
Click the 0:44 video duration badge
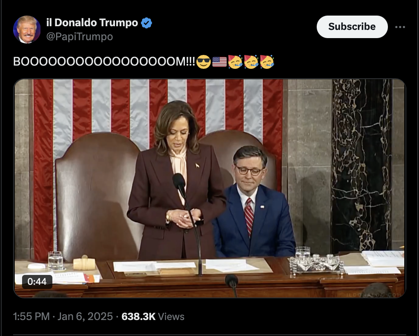coord(37,282)
